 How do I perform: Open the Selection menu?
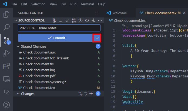click(x=38, y=4)
